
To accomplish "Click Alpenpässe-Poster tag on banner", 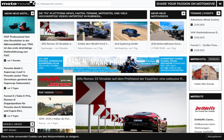I will tap(149, 63).
